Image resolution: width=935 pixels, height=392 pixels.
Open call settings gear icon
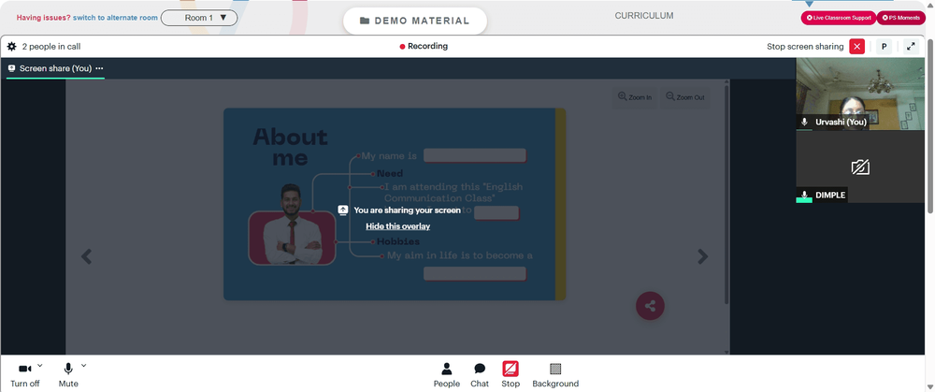pos(11,46)
